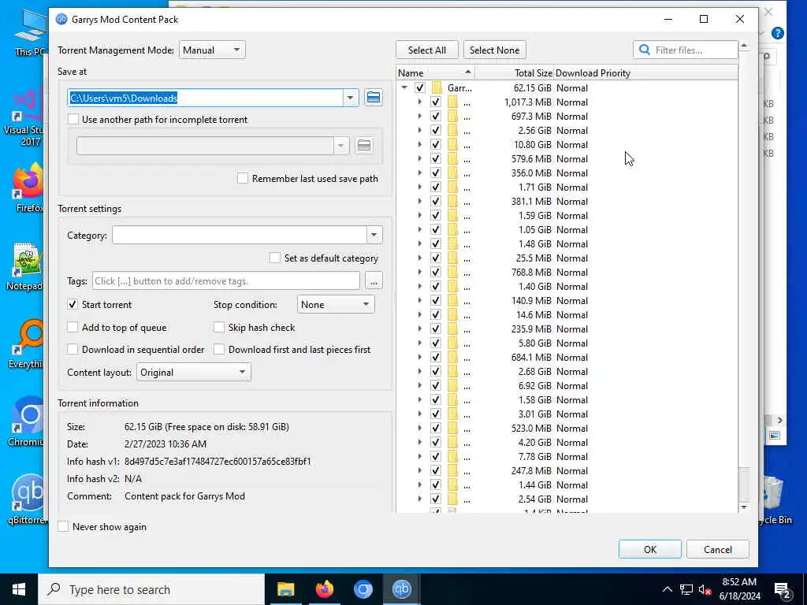This screenshot has width=807, height=605.
Task: Confirm with the OK button
Action: coord(649,549)
